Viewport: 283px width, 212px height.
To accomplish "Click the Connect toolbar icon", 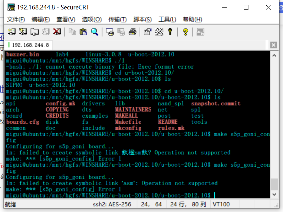I will pyautogui.click(x=12, y=32).
